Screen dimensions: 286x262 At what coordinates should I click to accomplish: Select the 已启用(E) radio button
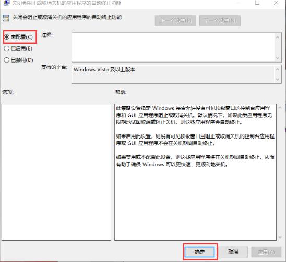tap(18, 48)
